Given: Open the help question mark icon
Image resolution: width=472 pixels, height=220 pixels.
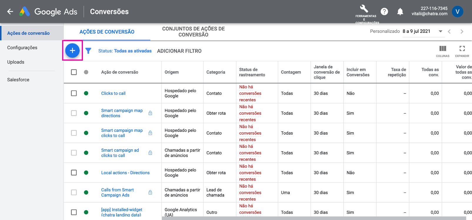Looking at the screenshot, I should (x=384, y=11).
